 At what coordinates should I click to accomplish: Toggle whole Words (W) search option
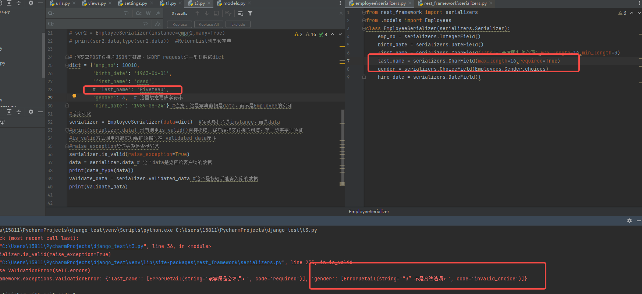click(x=148, y=13)
